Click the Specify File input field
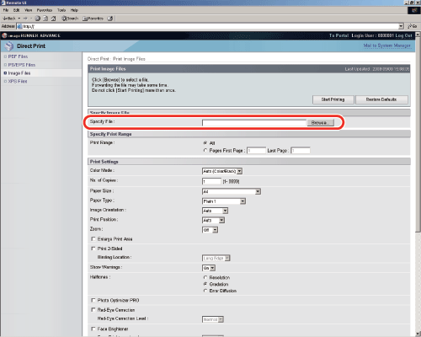Viewport: 421px width, 337px height. point(254,123)
